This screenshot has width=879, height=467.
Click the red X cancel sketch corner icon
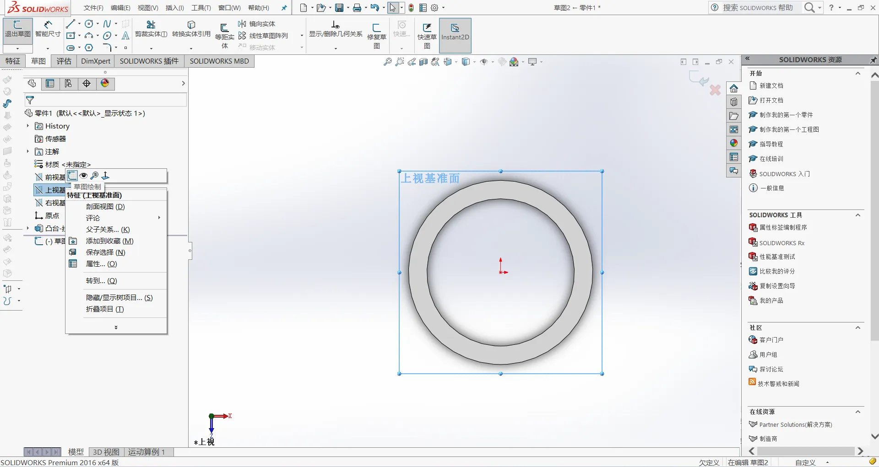click(x=715, y=90)
